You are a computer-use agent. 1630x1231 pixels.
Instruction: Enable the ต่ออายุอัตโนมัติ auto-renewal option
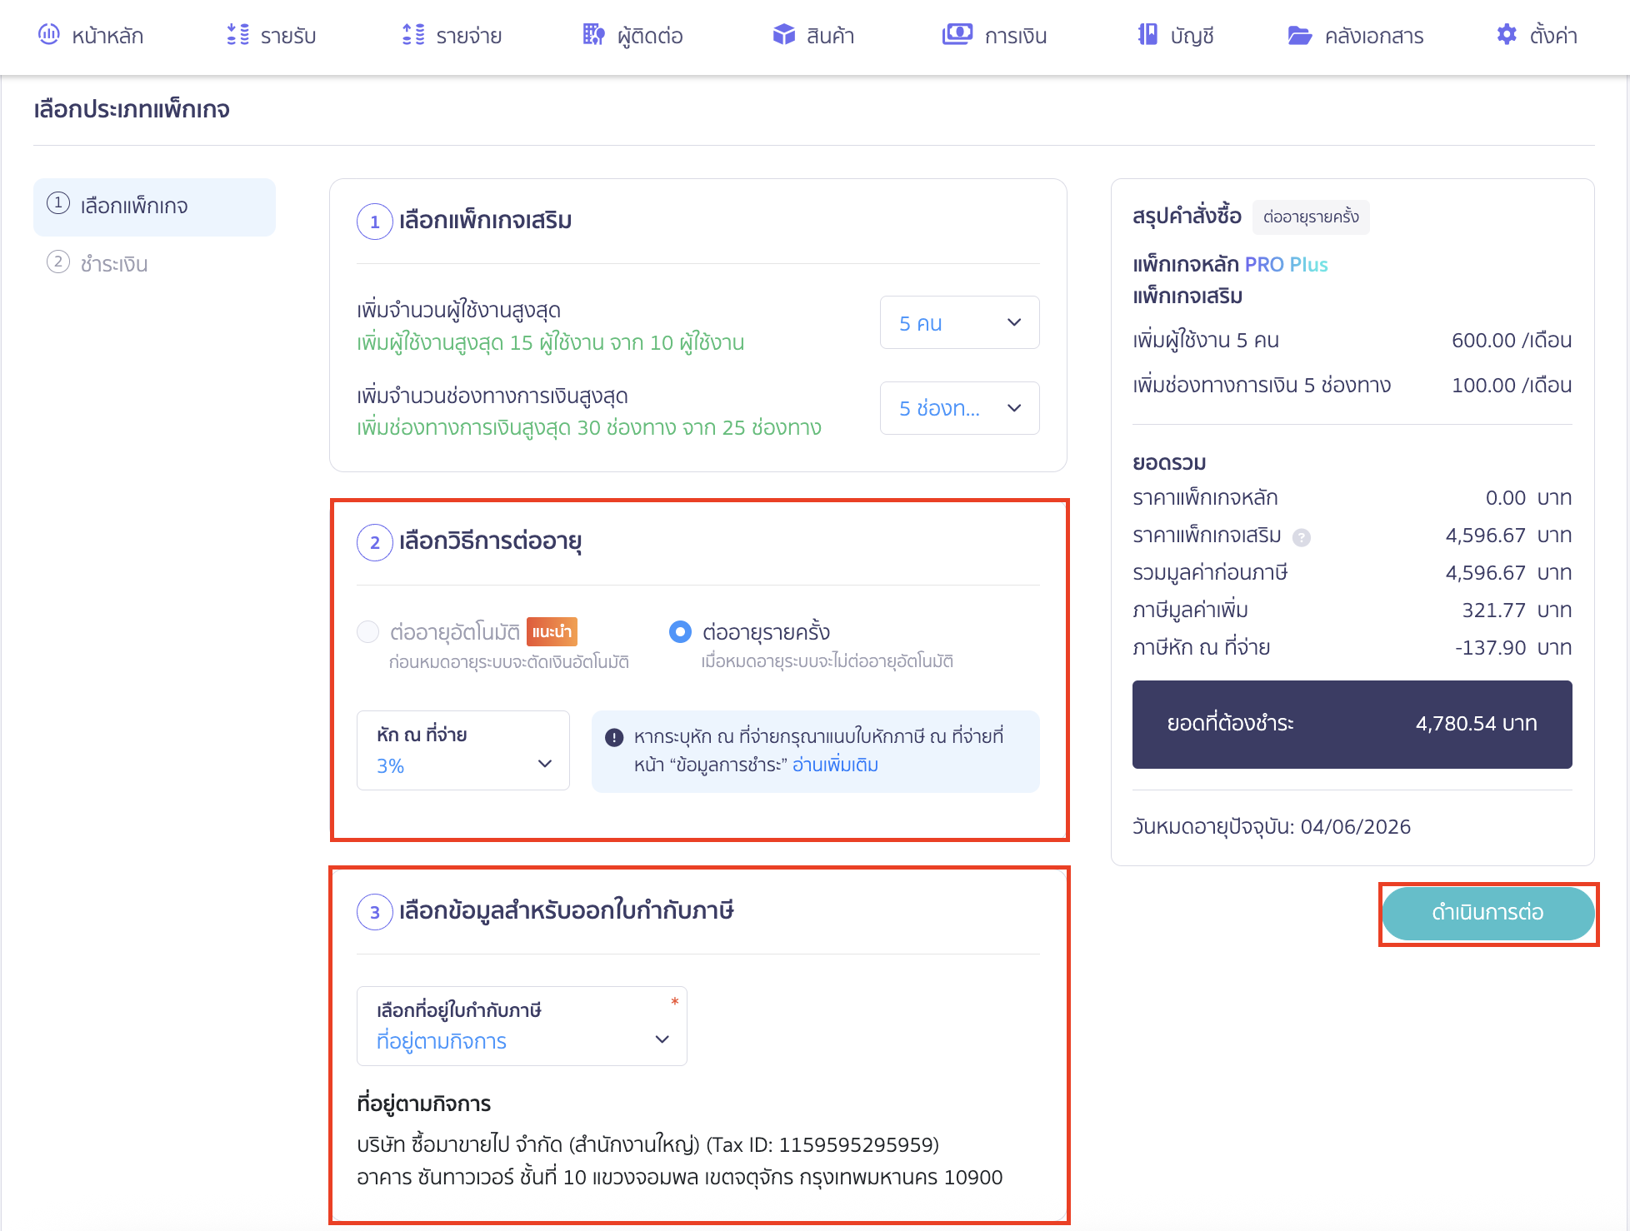pyautogui.click(x=367, y=631)
